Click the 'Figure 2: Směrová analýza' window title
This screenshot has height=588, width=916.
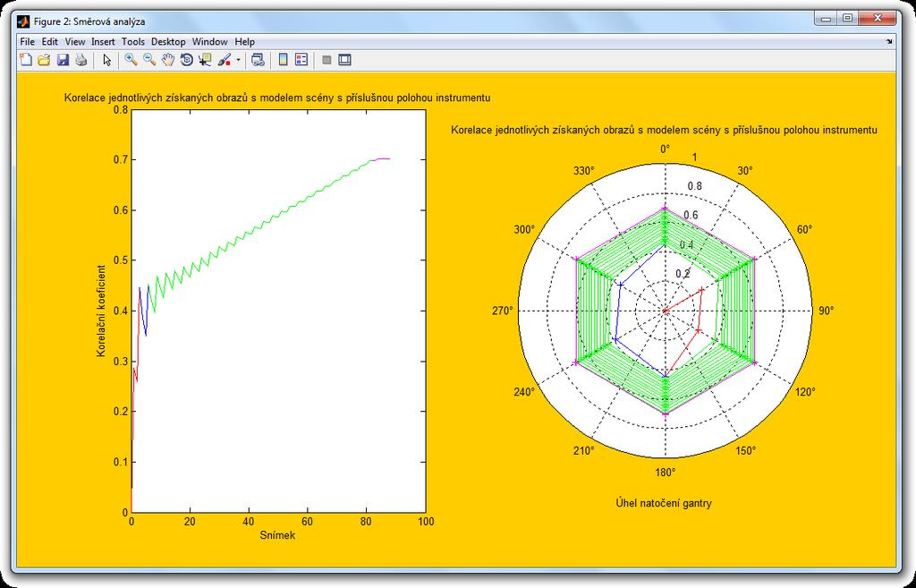(89, 21)
